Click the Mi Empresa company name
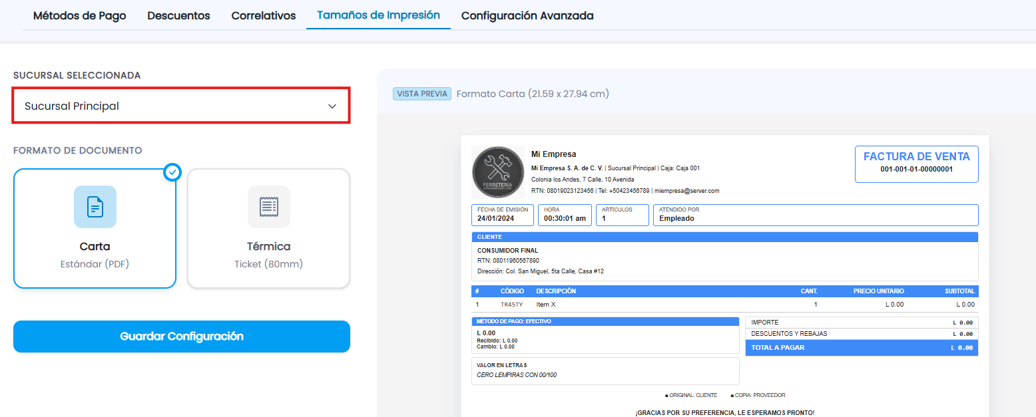The height and width of the screenshot is (417, 1036). point(554,154)
